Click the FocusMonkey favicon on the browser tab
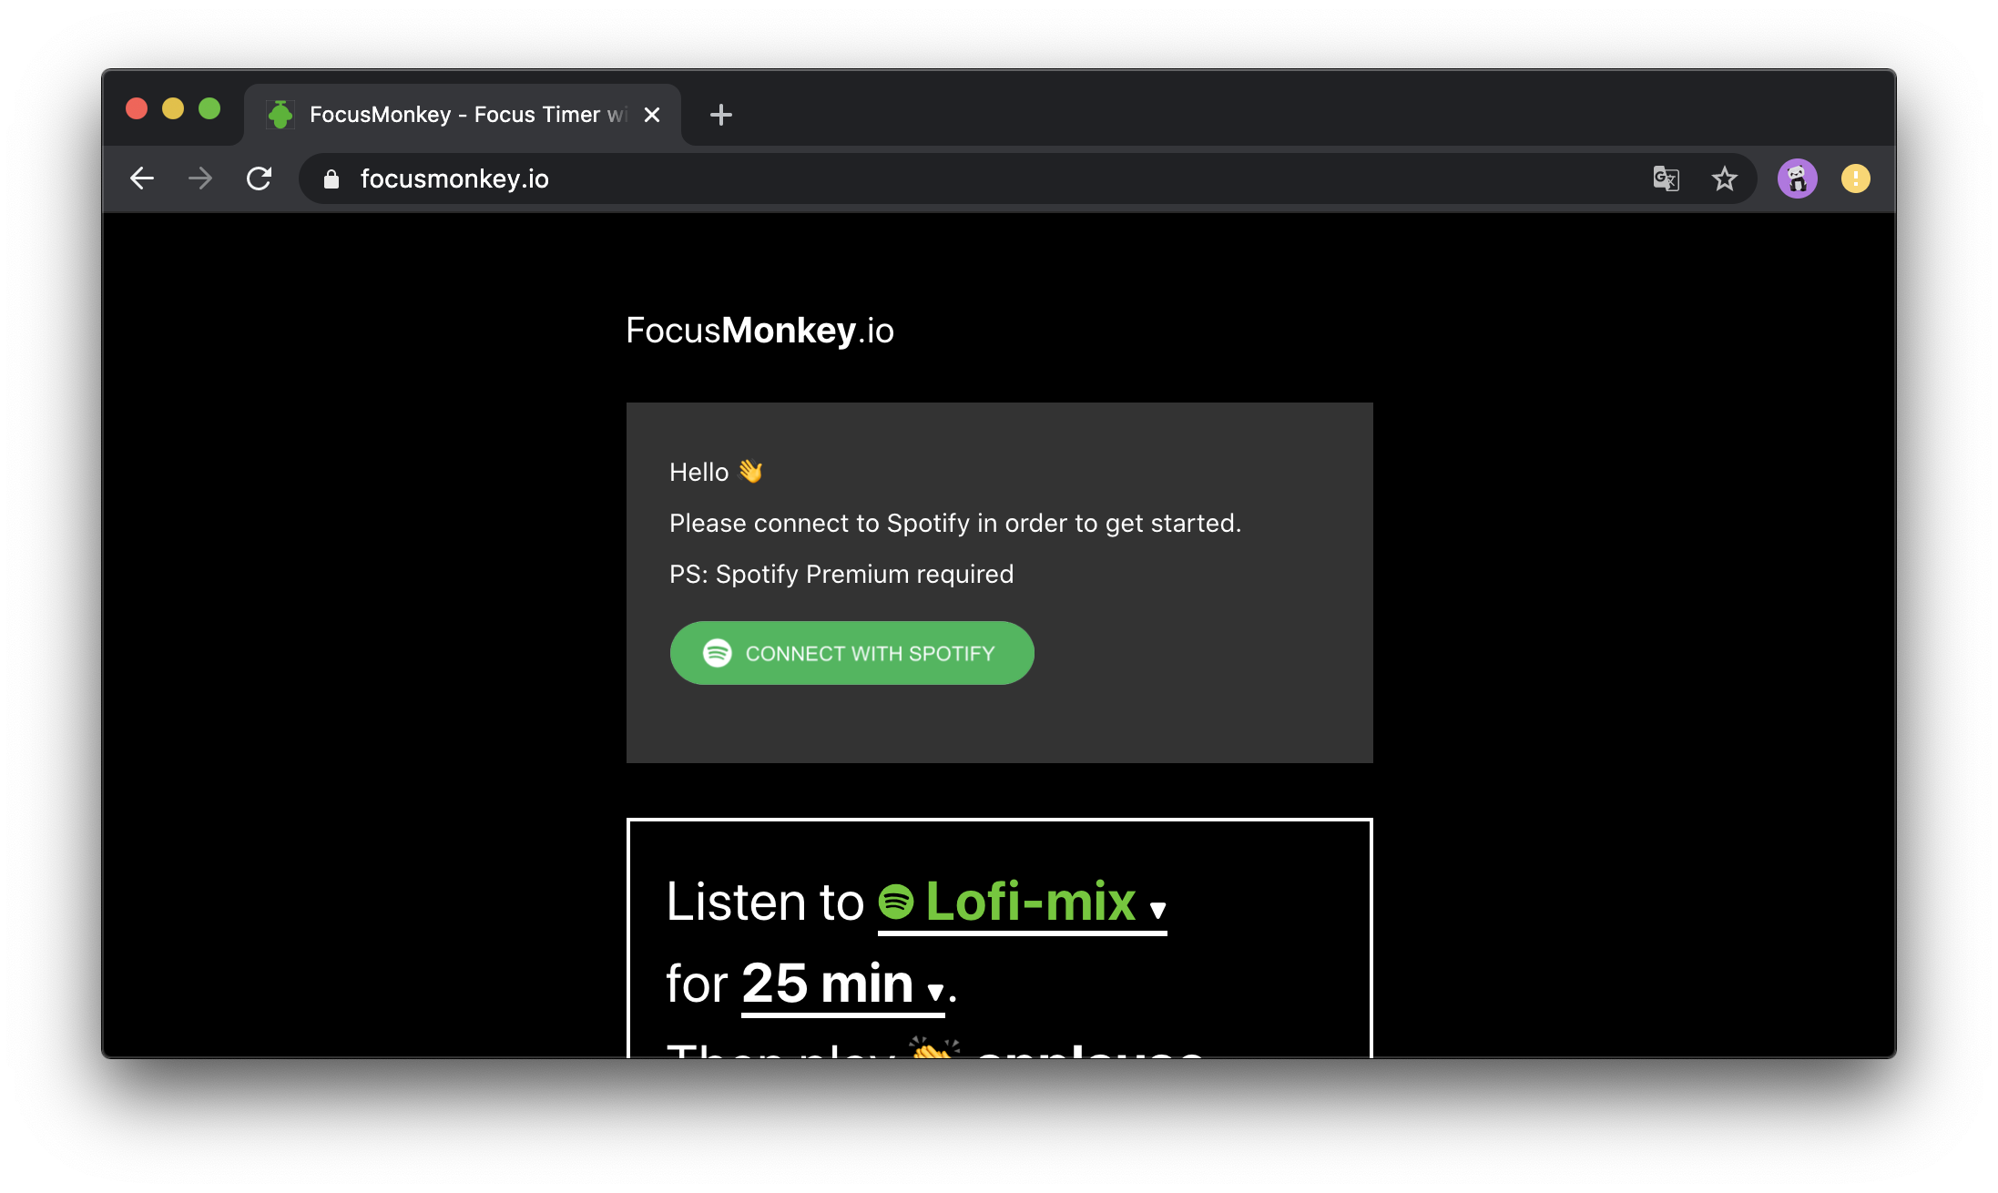Screen dimensions: 1998x1193 point(280,114)
